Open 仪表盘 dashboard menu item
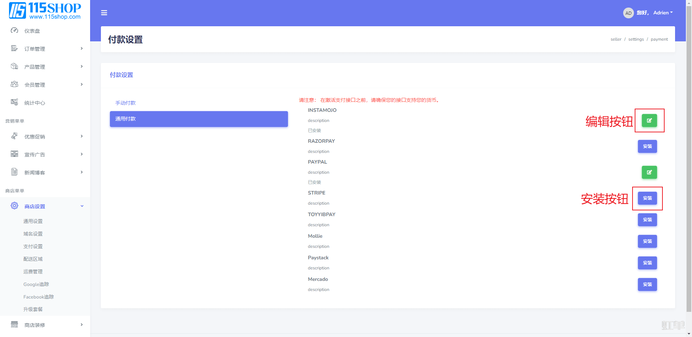This screenshot has height=337, width=692. pyautogui.click(x=32, y=31)
